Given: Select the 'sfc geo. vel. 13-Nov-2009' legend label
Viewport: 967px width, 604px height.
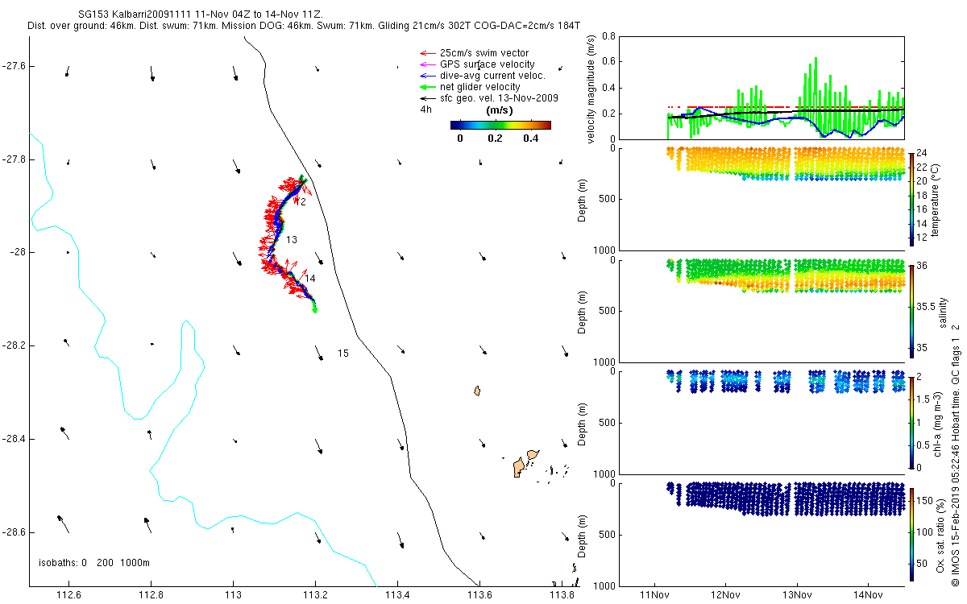Looking at the screenshot, I should (500, 98).
